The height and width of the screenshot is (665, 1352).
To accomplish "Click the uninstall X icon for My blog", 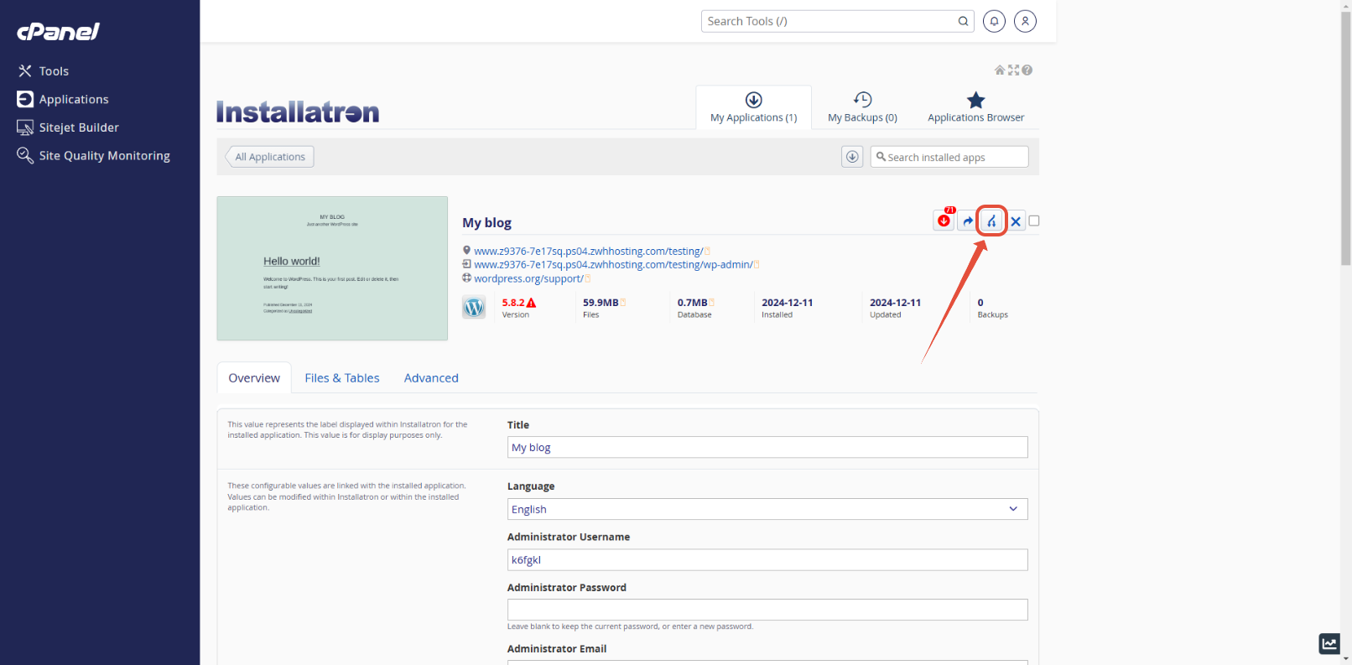I will coord(1016,221).
